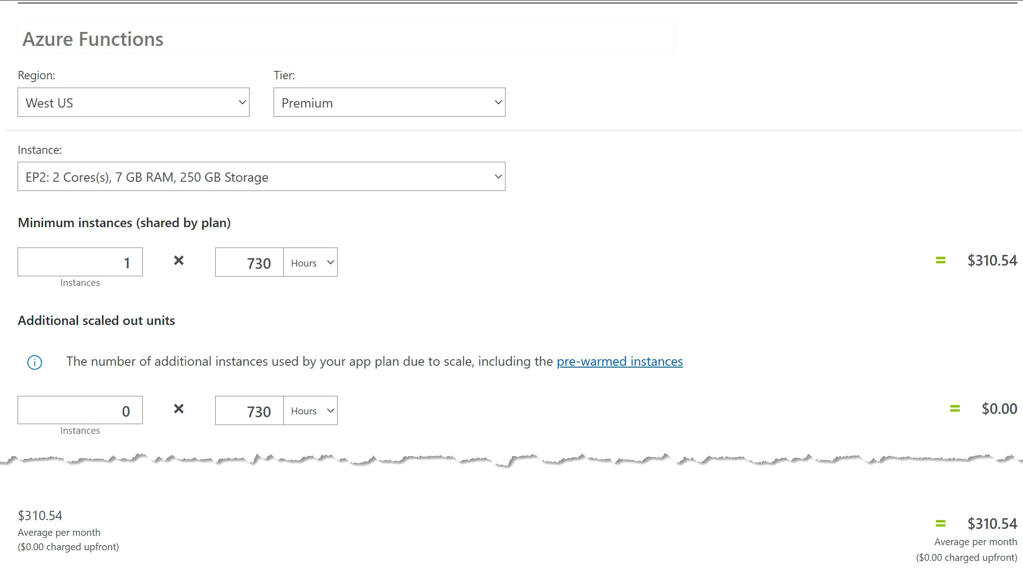Image resolution: width=1023 pixels, height=572 pixels.
Task: Click the $0.00 additional units subtotal
Action: click(999, 409)
